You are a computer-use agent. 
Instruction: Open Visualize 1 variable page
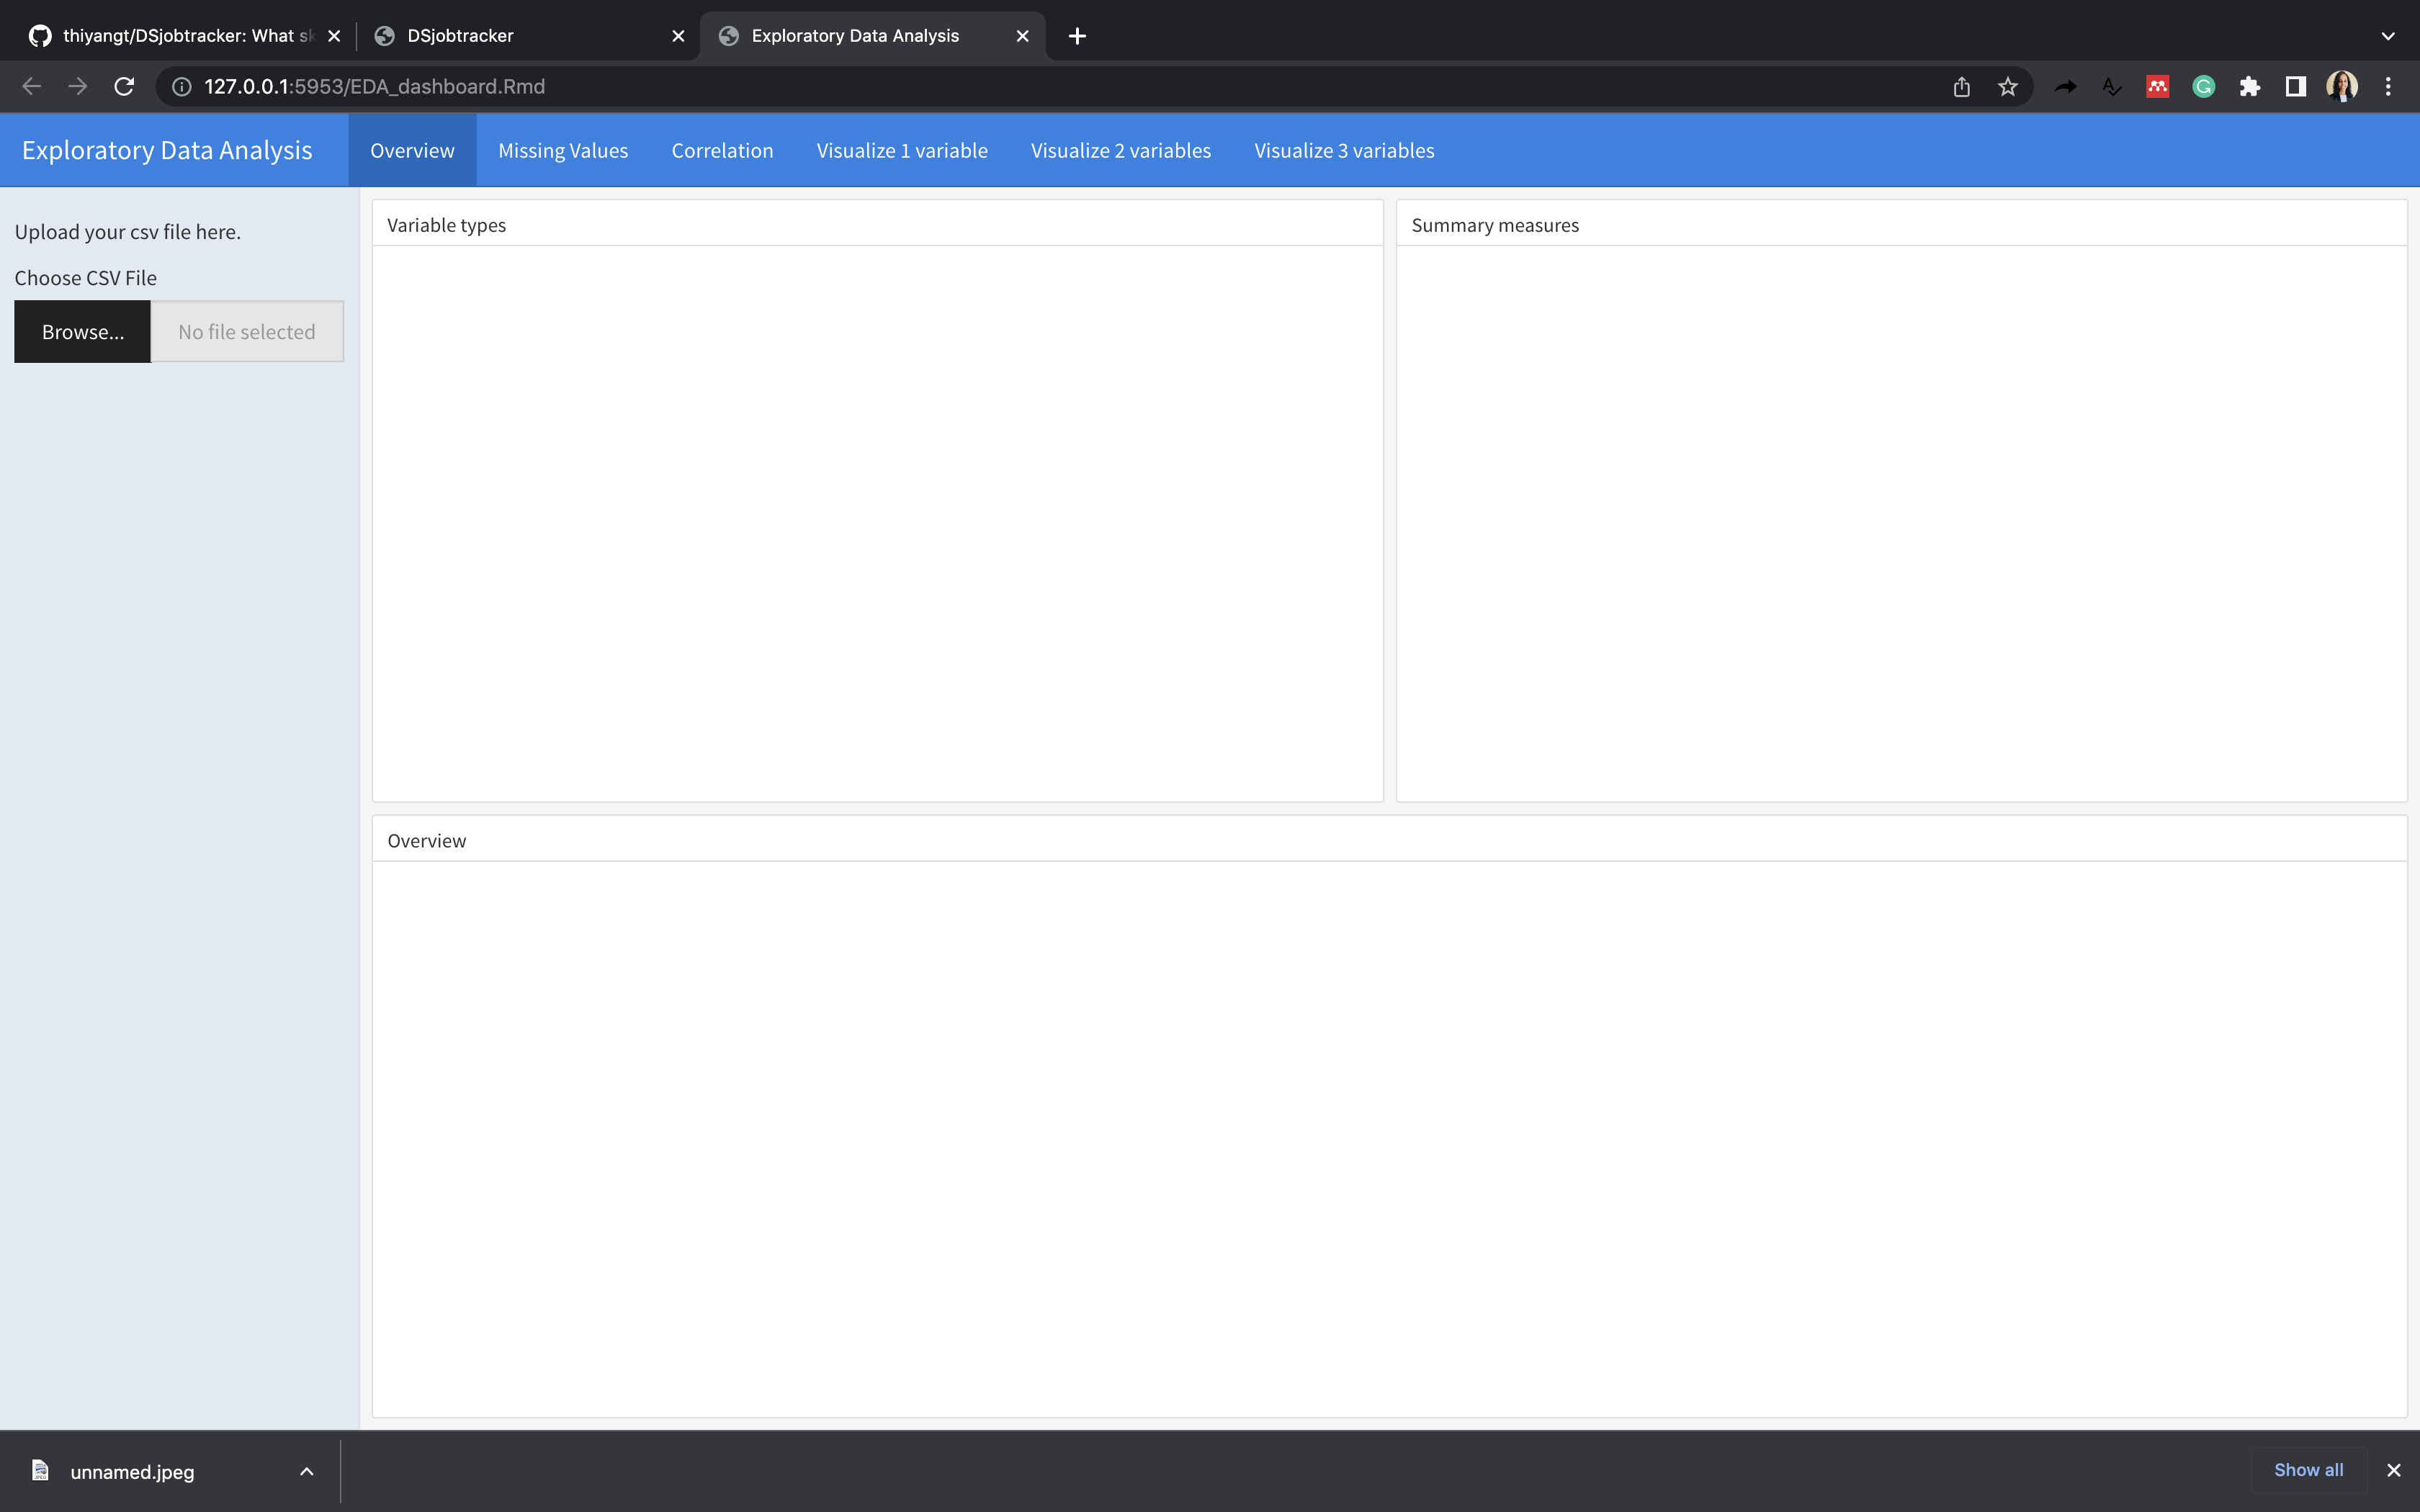click(902, 150)
